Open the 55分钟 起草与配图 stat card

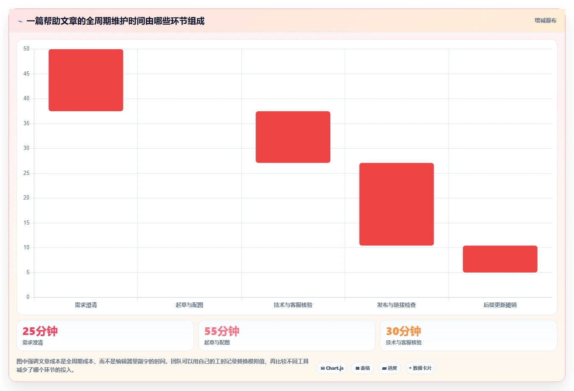pyautogui.click(x=287, y=335)
